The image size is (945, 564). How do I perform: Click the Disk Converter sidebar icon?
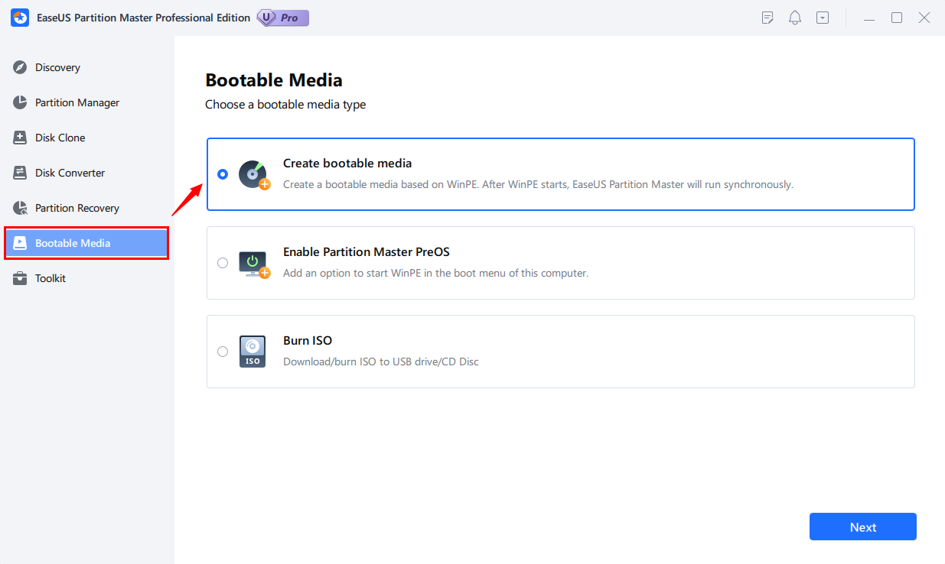(21, 173)
